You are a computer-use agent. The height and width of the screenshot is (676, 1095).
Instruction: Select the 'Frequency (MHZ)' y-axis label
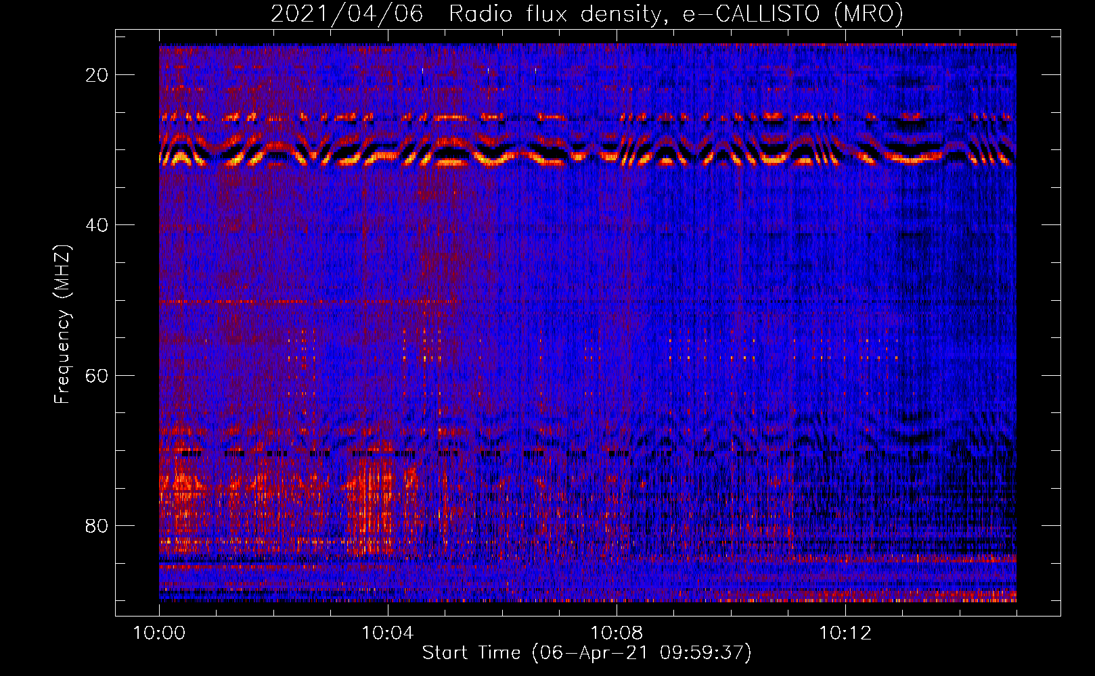pos(62,324)
